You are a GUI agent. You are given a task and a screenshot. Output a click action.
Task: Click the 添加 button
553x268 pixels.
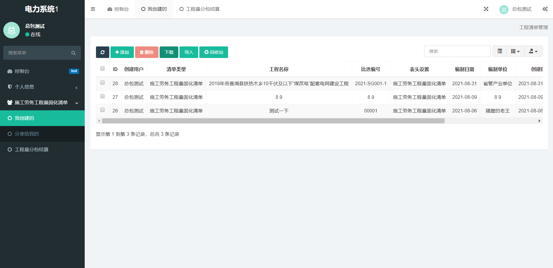(122, 52)
